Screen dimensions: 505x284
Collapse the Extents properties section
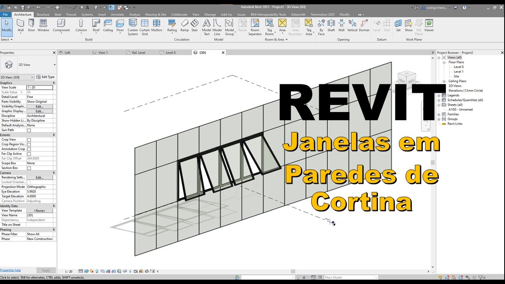pyautogui.click(x=54, y=135)
